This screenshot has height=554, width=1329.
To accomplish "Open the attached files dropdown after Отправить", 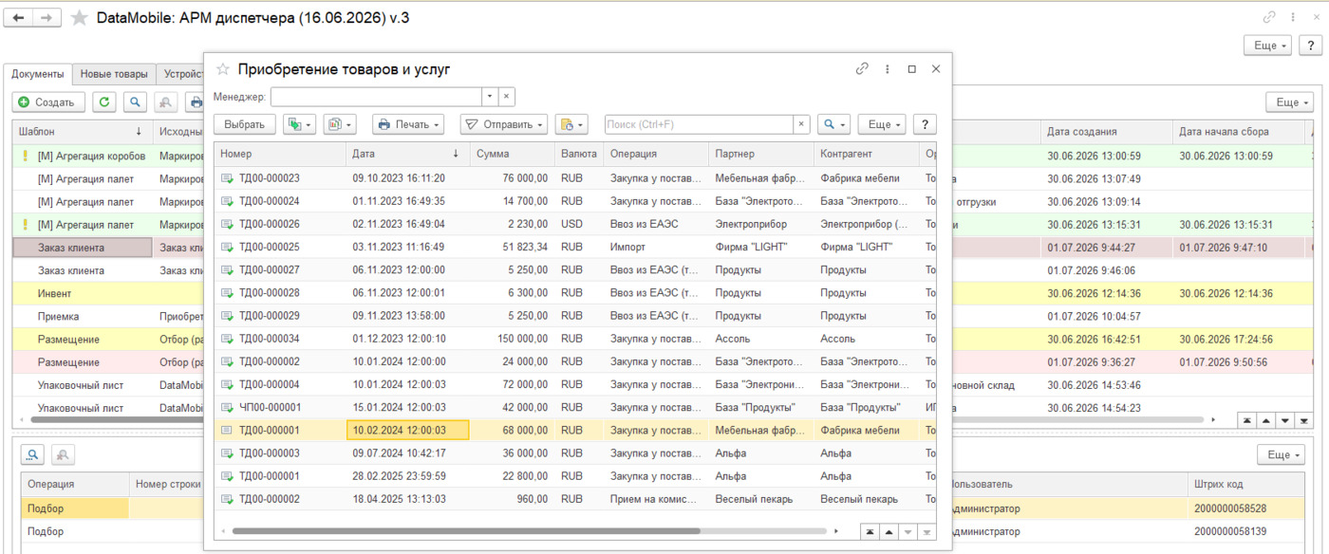I will [571, 124].
